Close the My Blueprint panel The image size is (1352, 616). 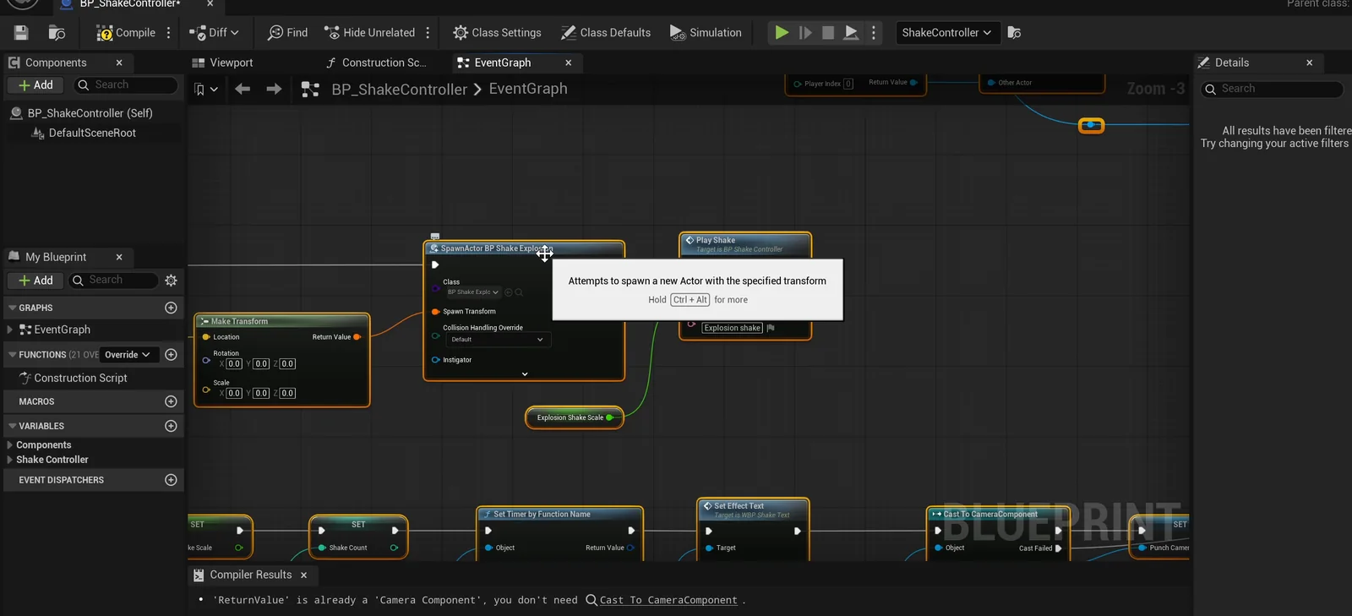(x=119, y=257)
